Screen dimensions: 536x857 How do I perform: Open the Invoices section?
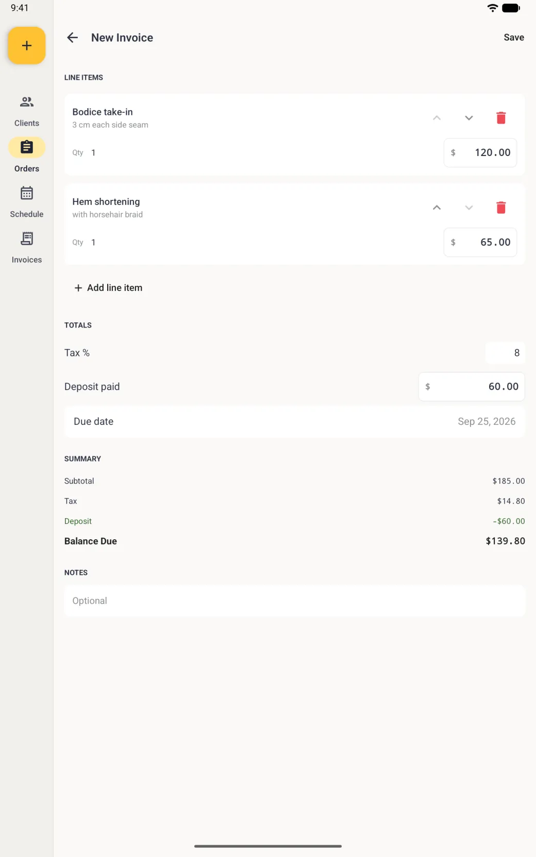pyautogui.click(x=27, y=248)
